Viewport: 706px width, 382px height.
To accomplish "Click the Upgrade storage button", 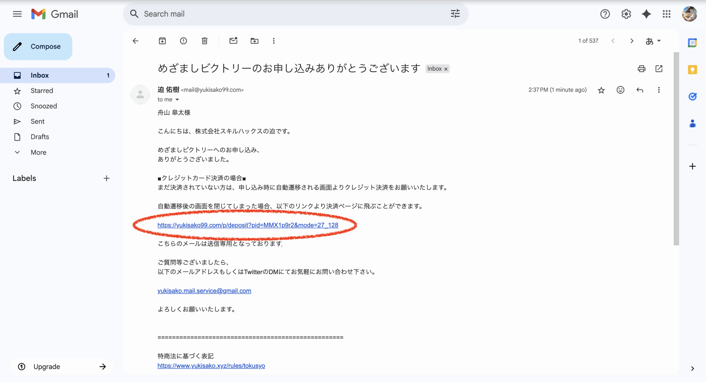I will [61, 367].
